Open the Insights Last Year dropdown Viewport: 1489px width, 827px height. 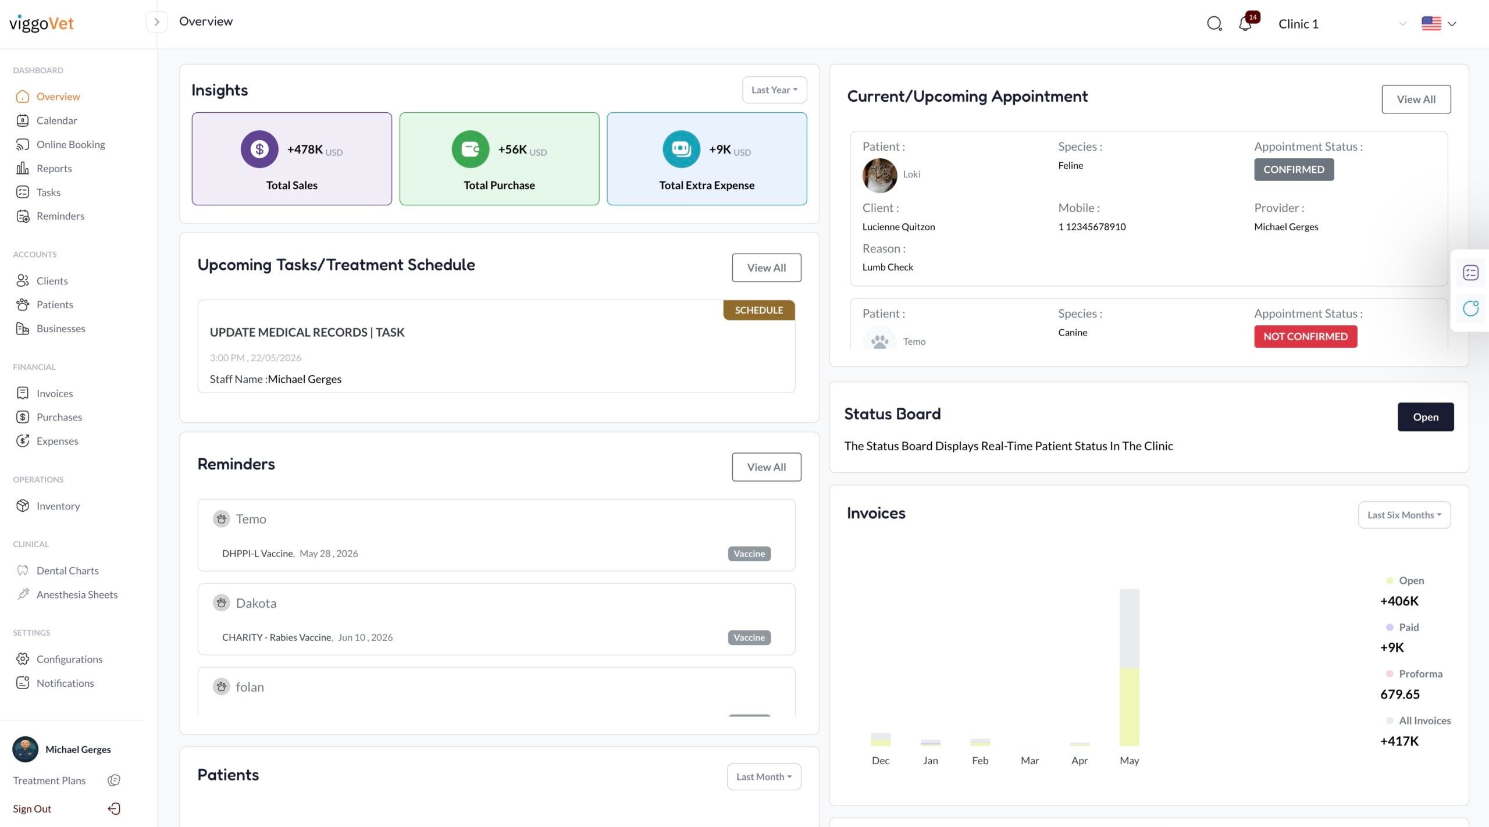click(x=774, y=90)
